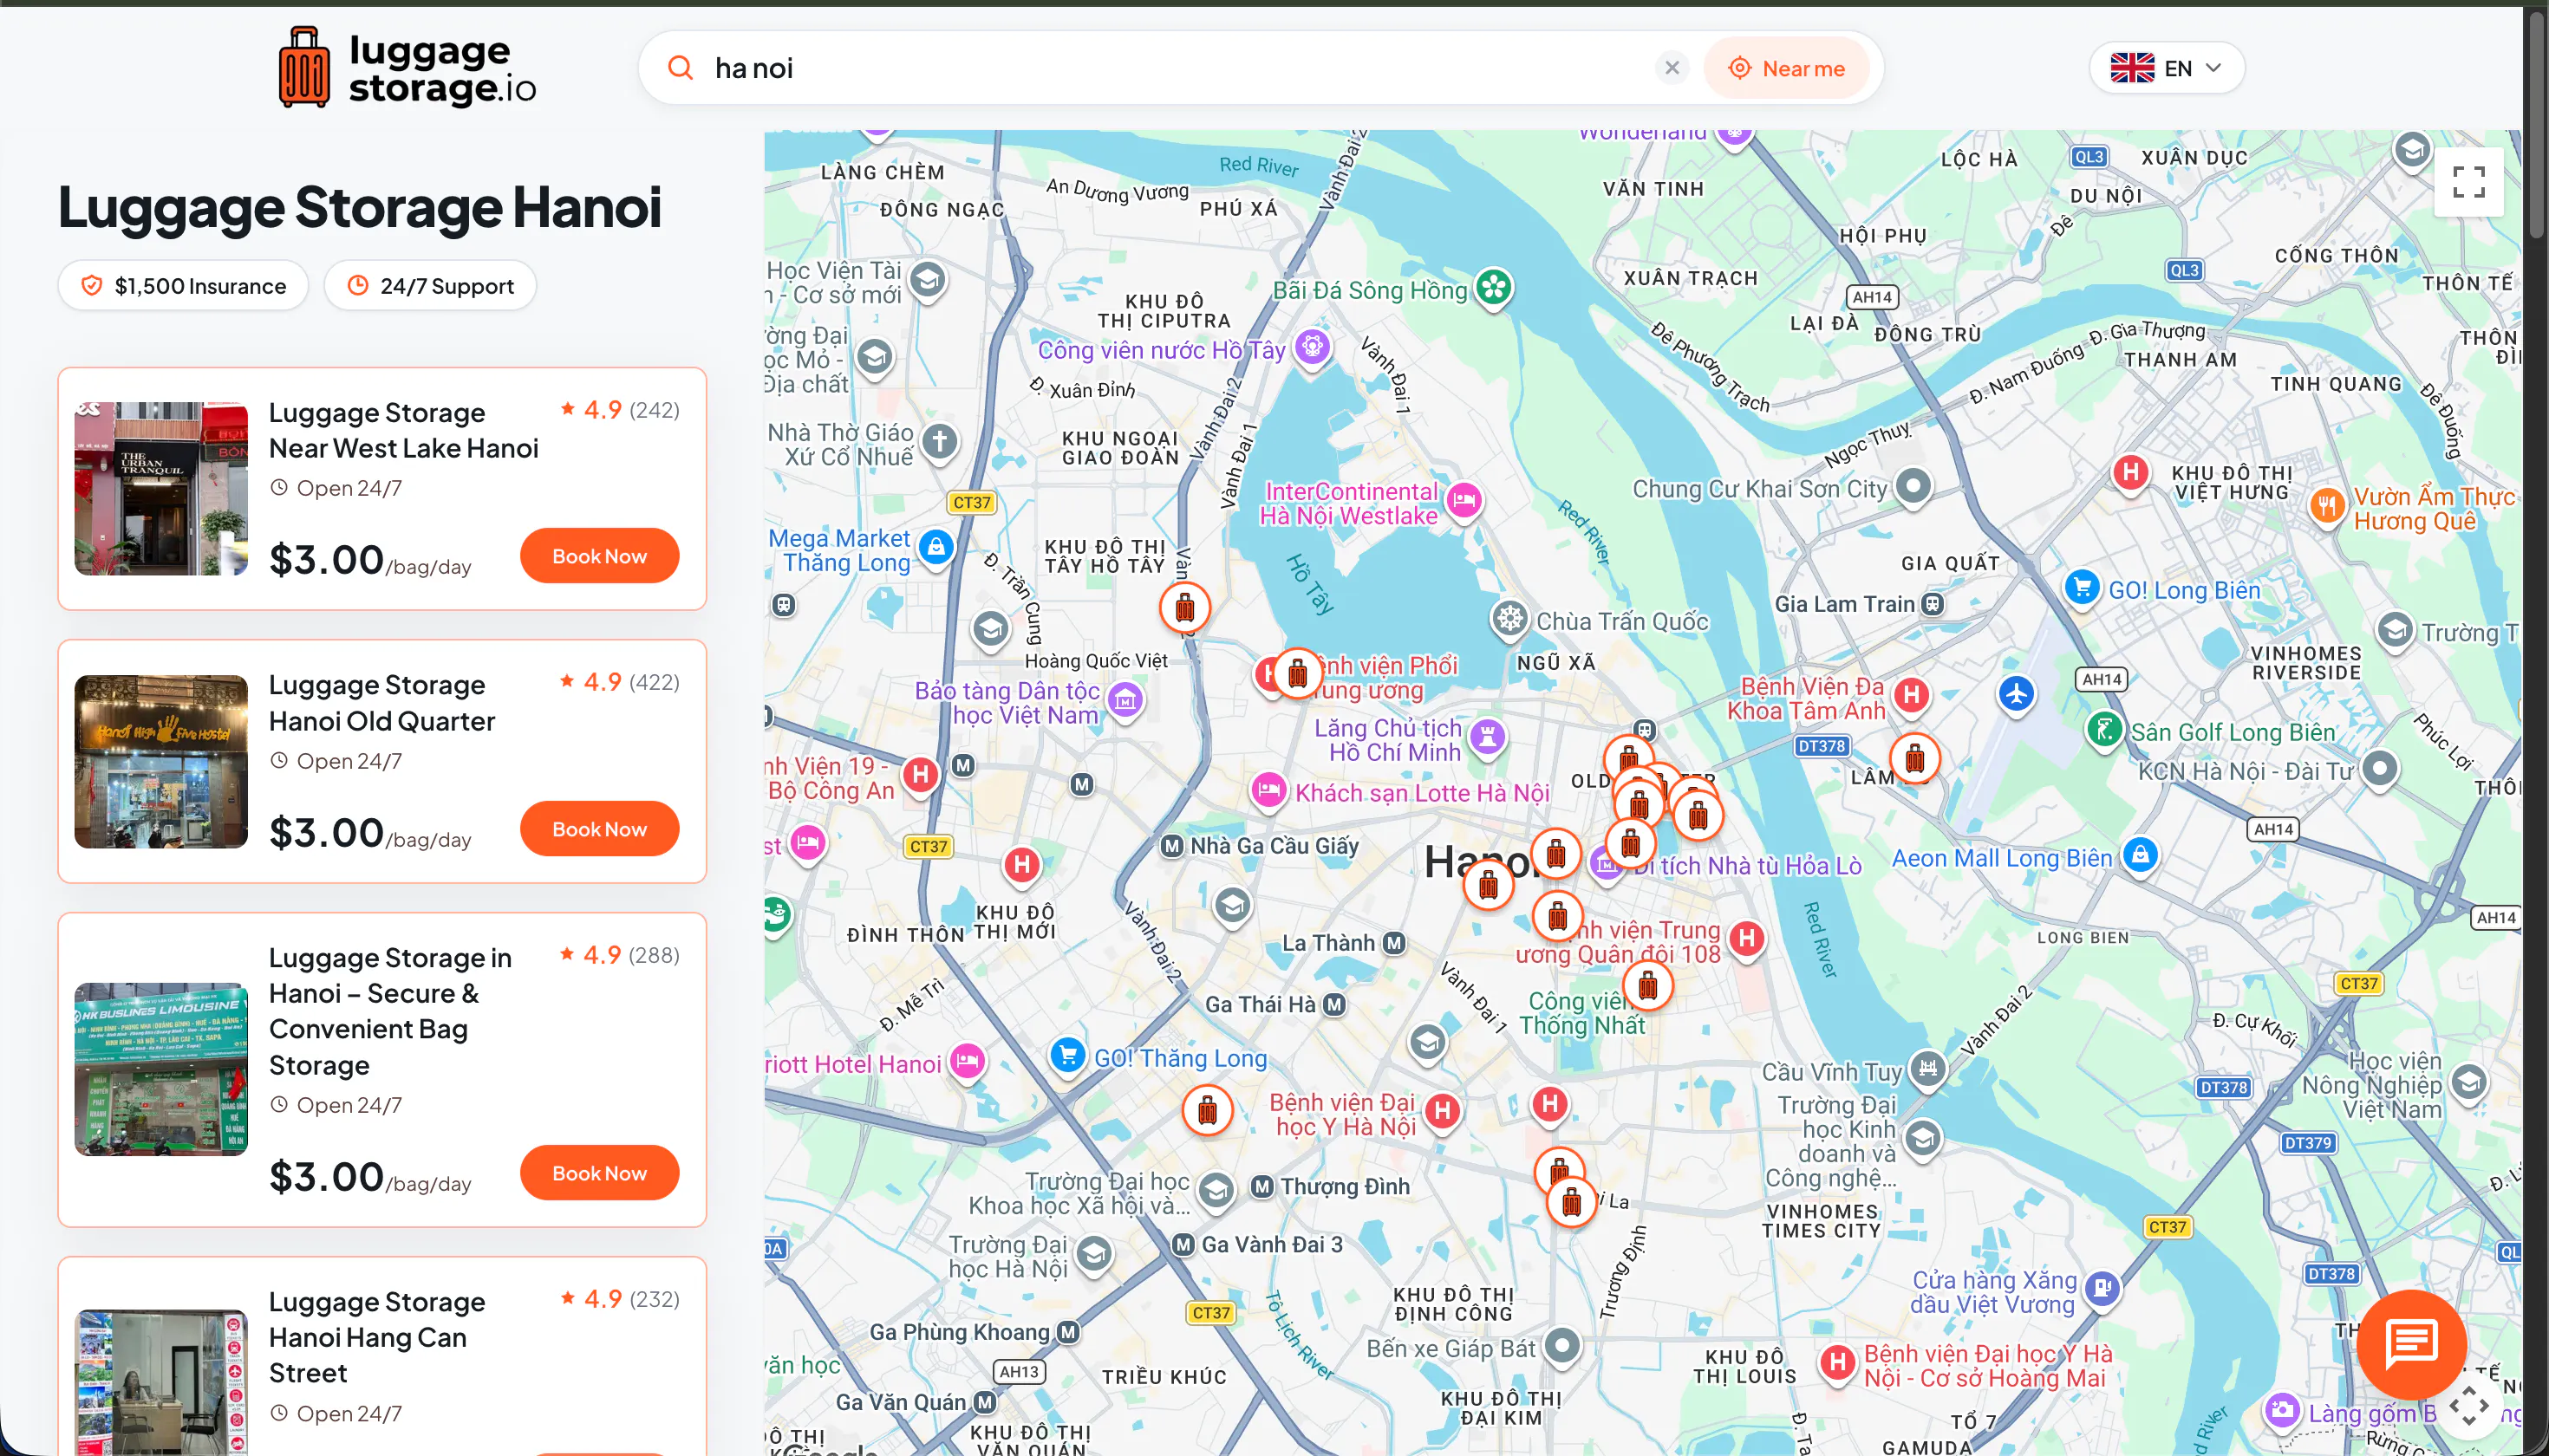Click the InterContinental Hà Nội Westlake hotel marker

pyautogui.click(x=1464, y=499)
